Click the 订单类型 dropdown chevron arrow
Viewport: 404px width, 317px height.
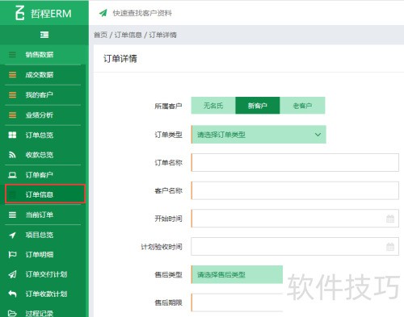(318, 135)
